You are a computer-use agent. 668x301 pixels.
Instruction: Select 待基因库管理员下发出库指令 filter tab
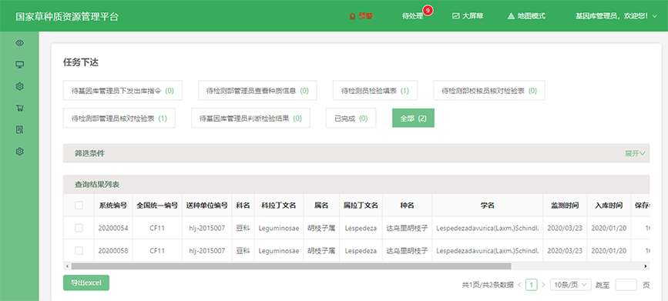123,91
